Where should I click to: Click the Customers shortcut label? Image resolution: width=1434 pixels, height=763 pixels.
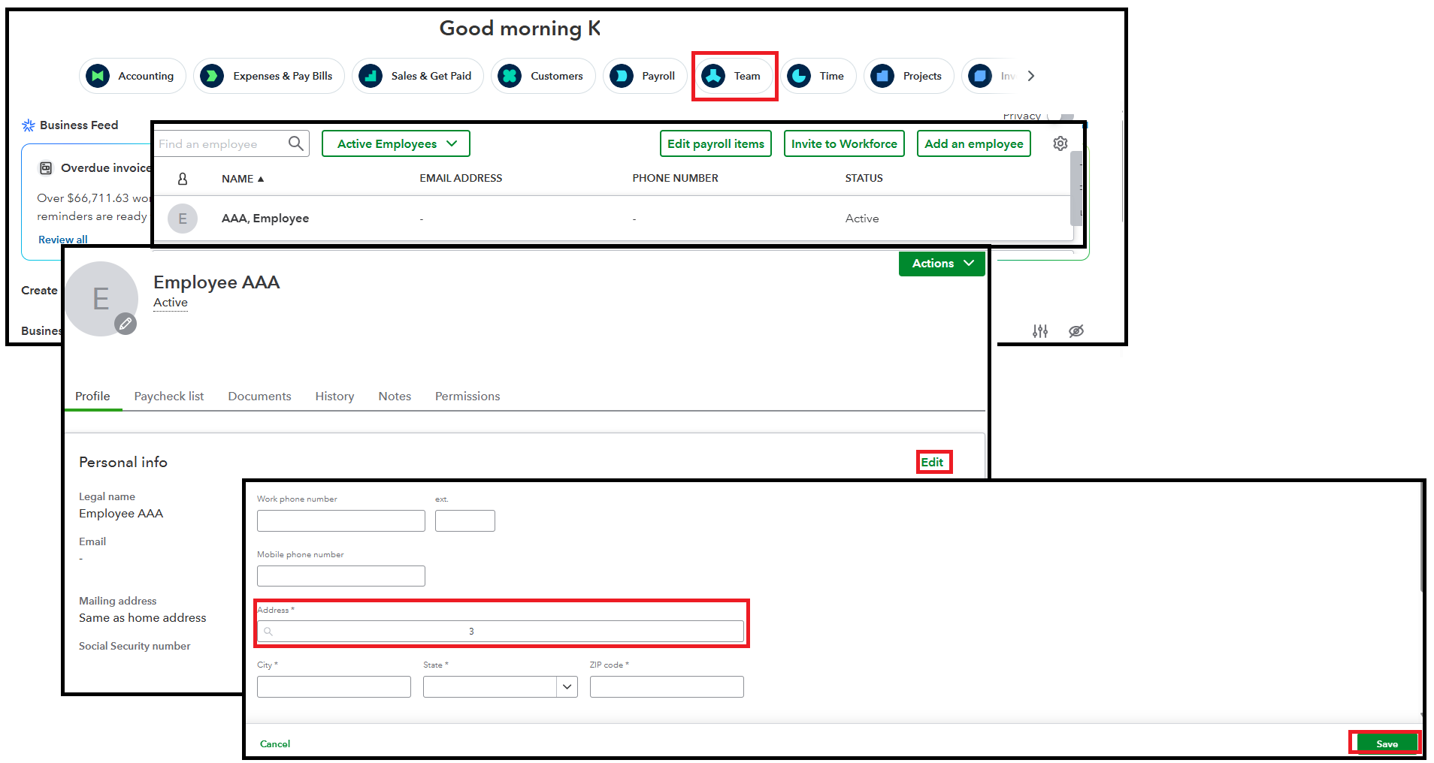(x=557, y=76)
